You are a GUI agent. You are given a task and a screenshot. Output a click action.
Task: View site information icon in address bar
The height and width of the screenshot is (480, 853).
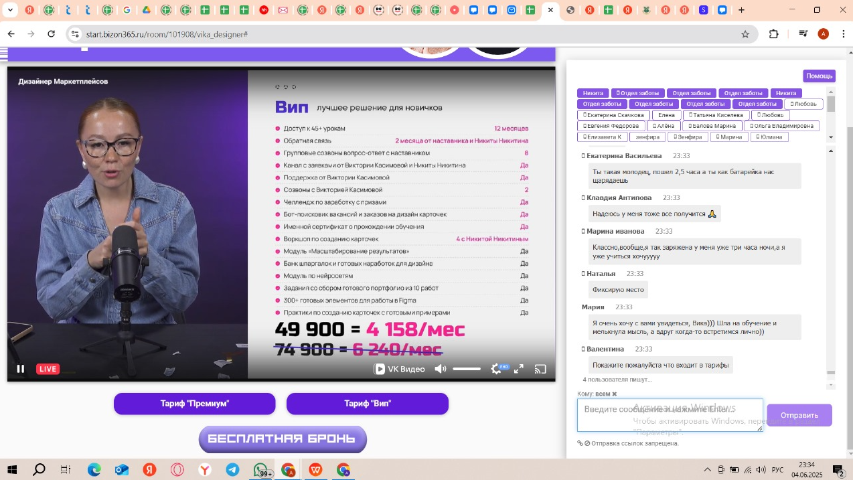pos(75,34)
